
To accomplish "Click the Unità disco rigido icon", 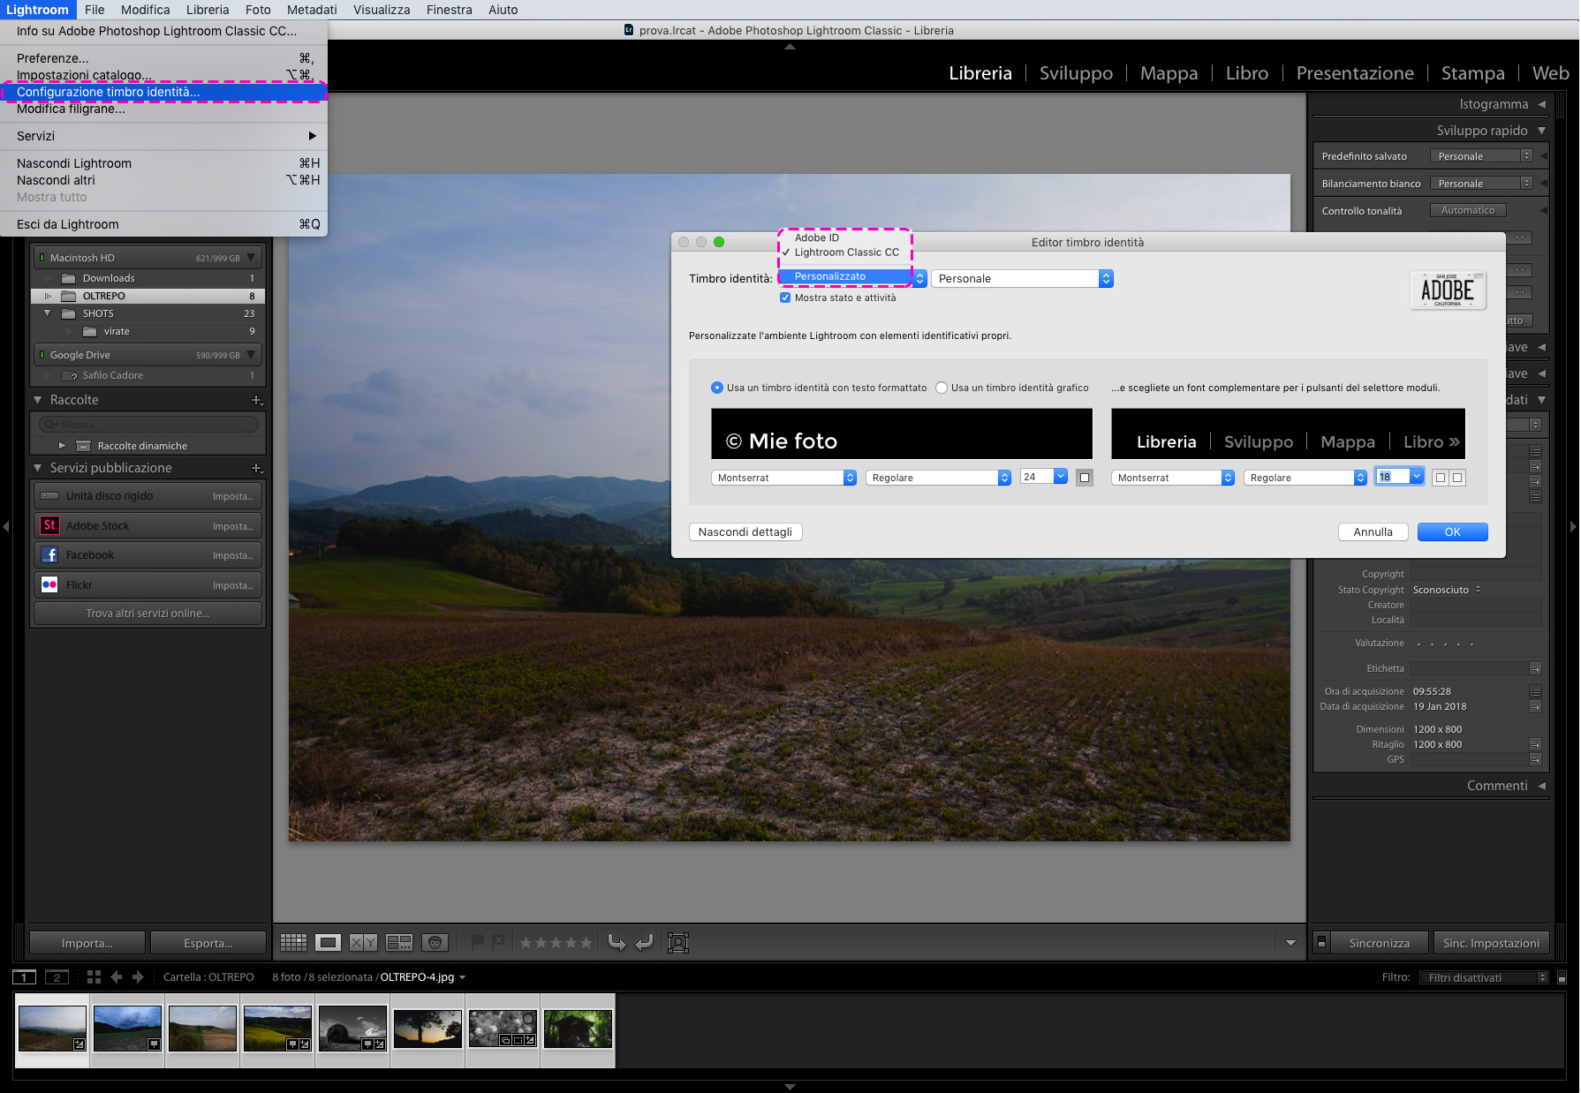I will click(x=50, y=496).
